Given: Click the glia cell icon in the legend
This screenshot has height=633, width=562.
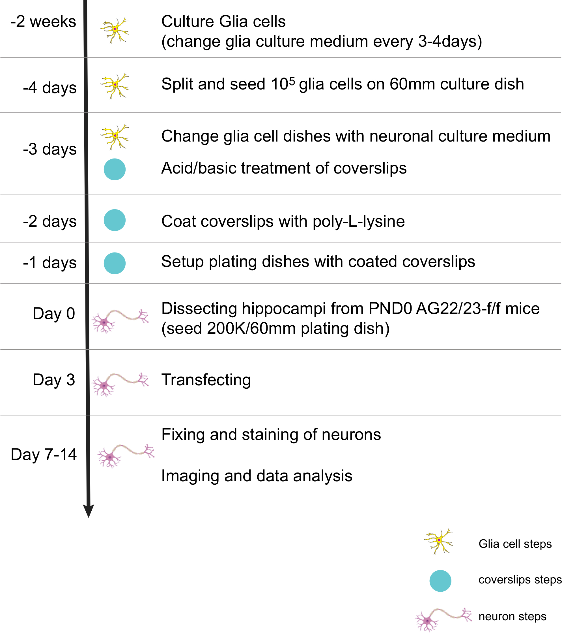Looking at the screenshot, I should point(438,541).
